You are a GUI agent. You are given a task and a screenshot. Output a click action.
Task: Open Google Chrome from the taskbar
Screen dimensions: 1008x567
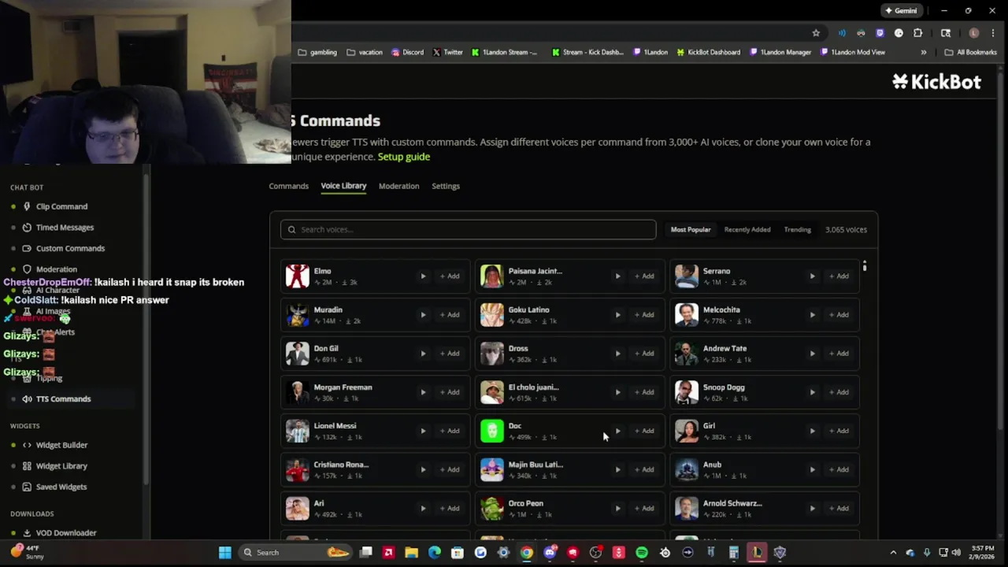[x=526, y=553]
